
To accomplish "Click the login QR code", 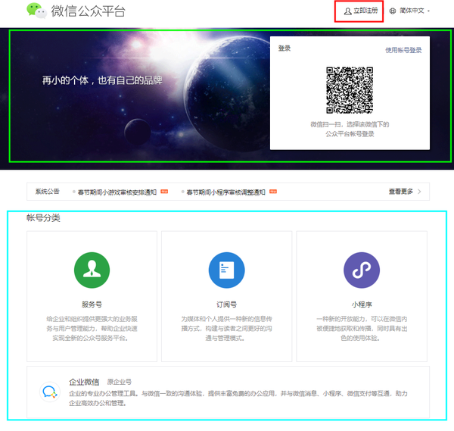I will [x=350, y=90].
